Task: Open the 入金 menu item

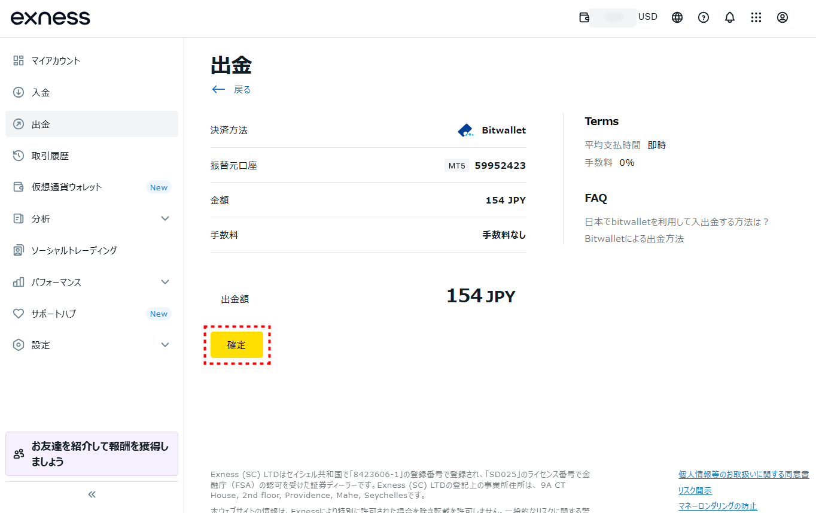Action: coord(92,92)
